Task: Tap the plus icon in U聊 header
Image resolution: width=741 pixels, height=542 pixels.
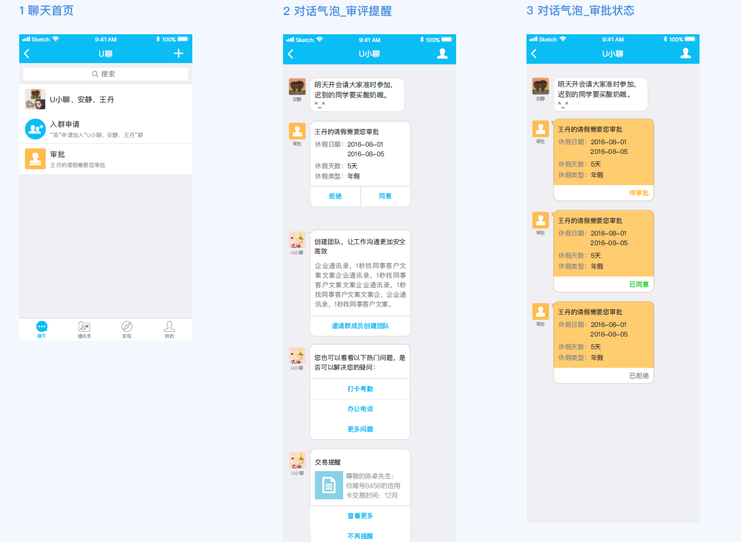Action: (178, 53)
